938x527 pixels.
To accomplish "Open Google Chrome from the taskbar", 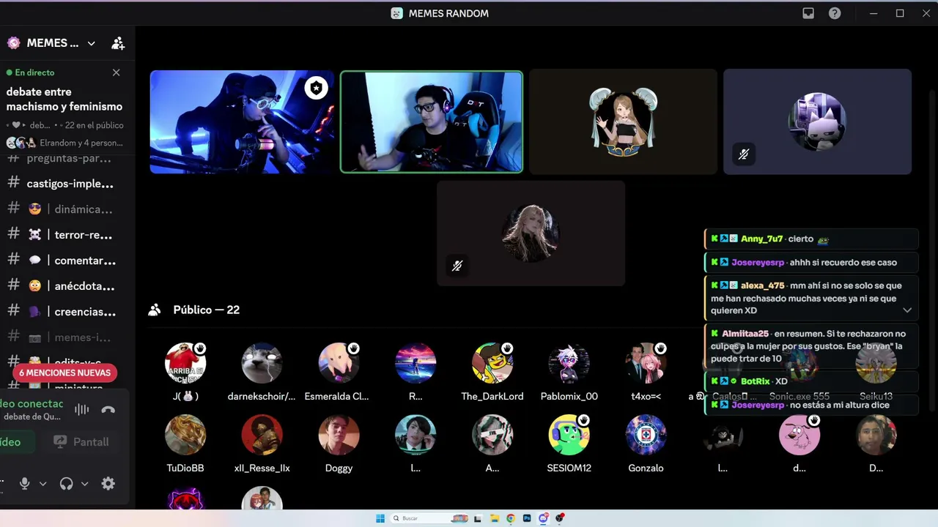I will coord(511,518).
